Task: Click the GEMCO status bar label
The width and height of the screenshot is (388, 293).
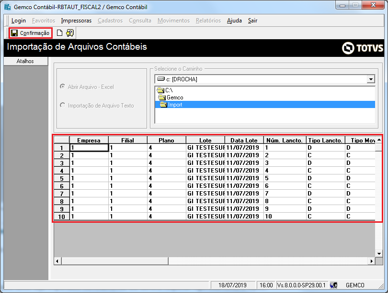Action: 355,285
